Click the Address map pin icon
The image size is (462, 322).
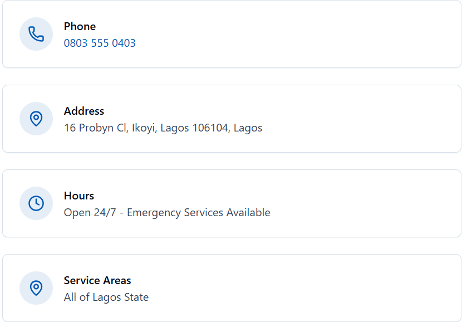[x=36, y=119]
